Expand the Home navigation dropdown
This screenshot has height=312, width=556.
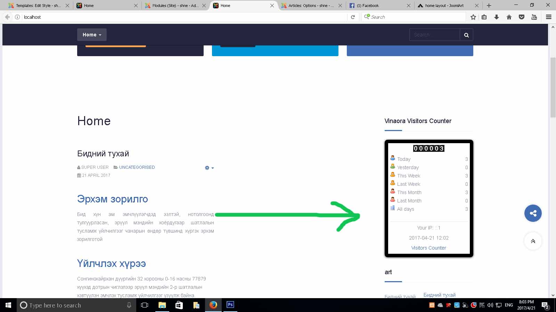(92, 35)
